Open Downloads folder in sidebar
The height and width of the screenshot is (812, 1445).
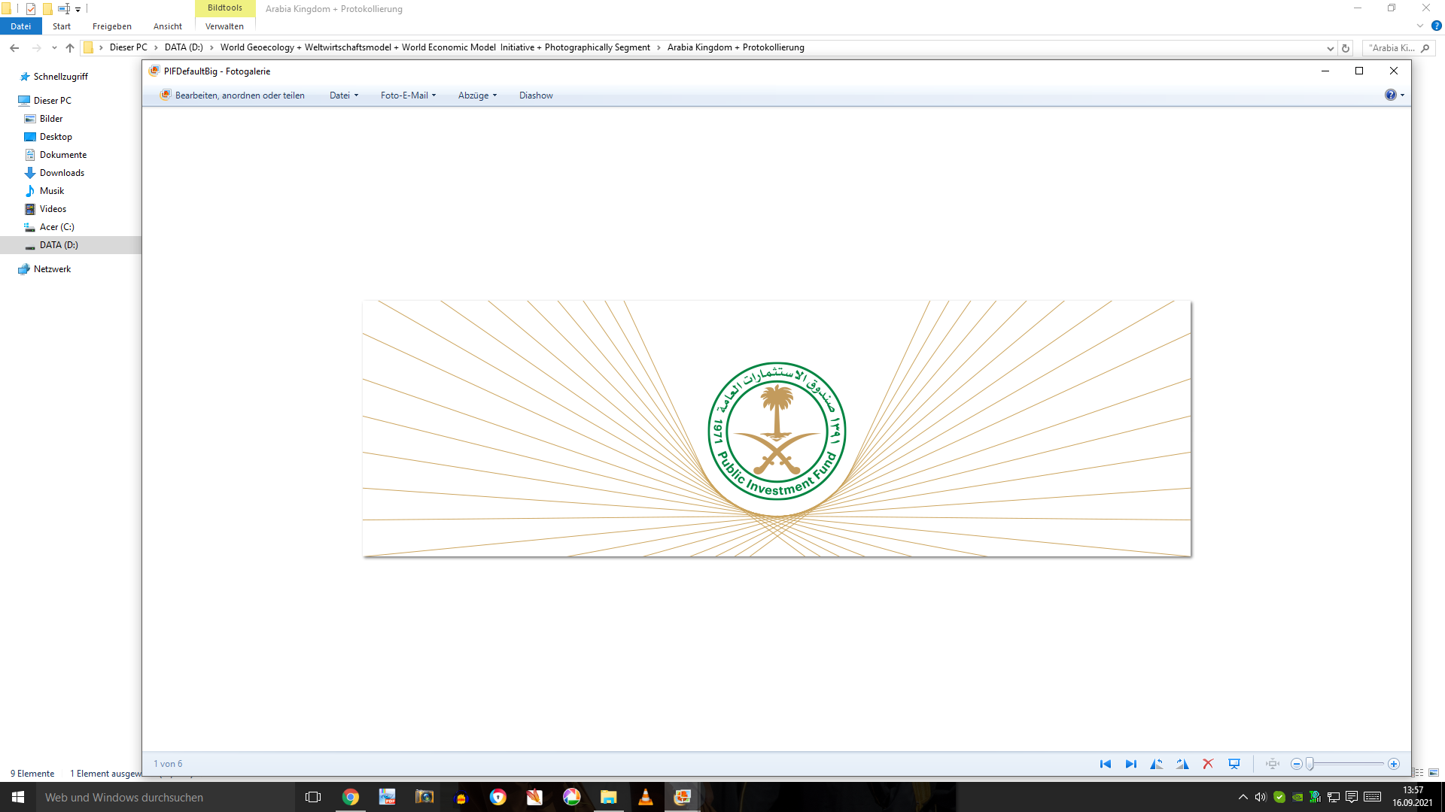(62, 173)
